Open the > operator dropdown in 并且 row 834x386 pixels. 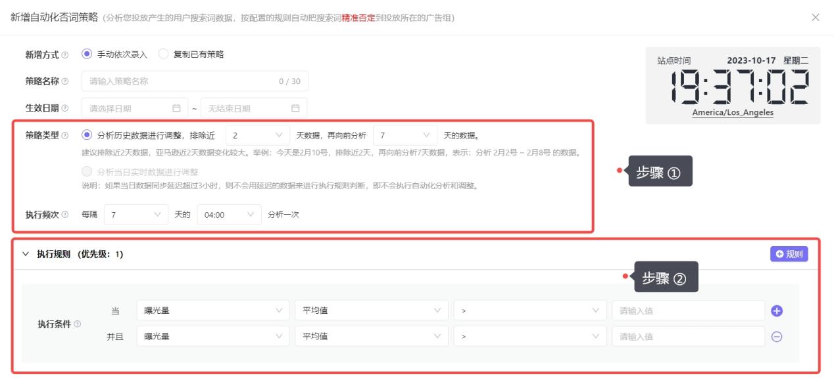point(530,336)
